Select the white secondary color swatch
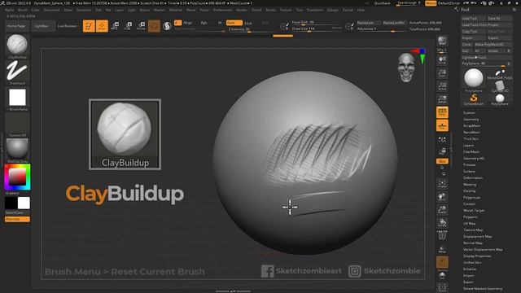 point(24,203)
